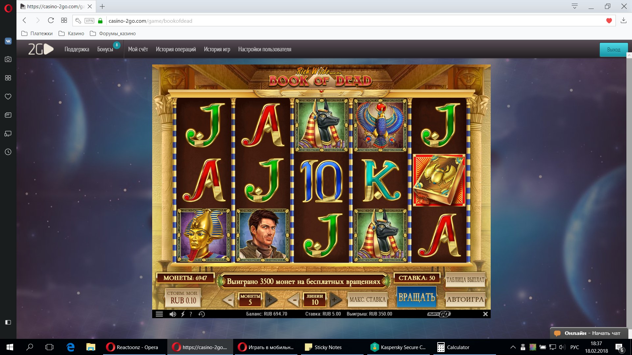Take a snapshot with the sidebar camera icon
The width and height of the screenshot is (632, 355).
[x=8, y=59]
